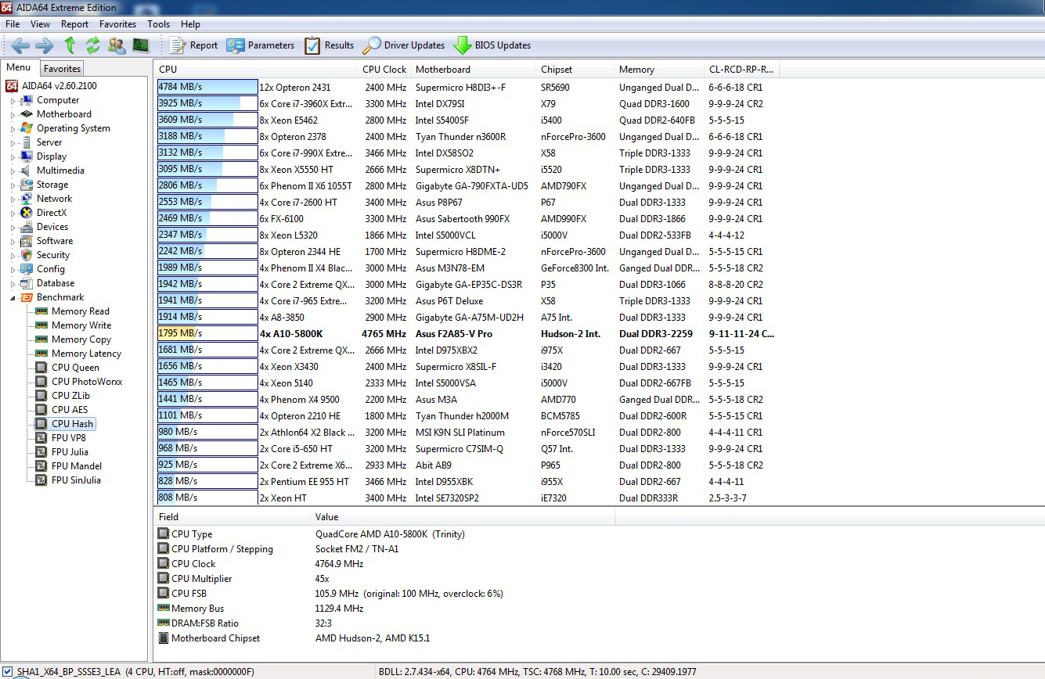Select the DirectX tree item
Viewport: 1045px width, 679px height.
coord(52,213)
